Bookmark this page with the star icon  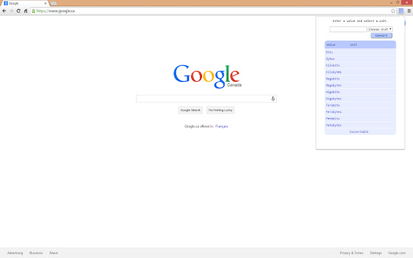pos(393,11)
